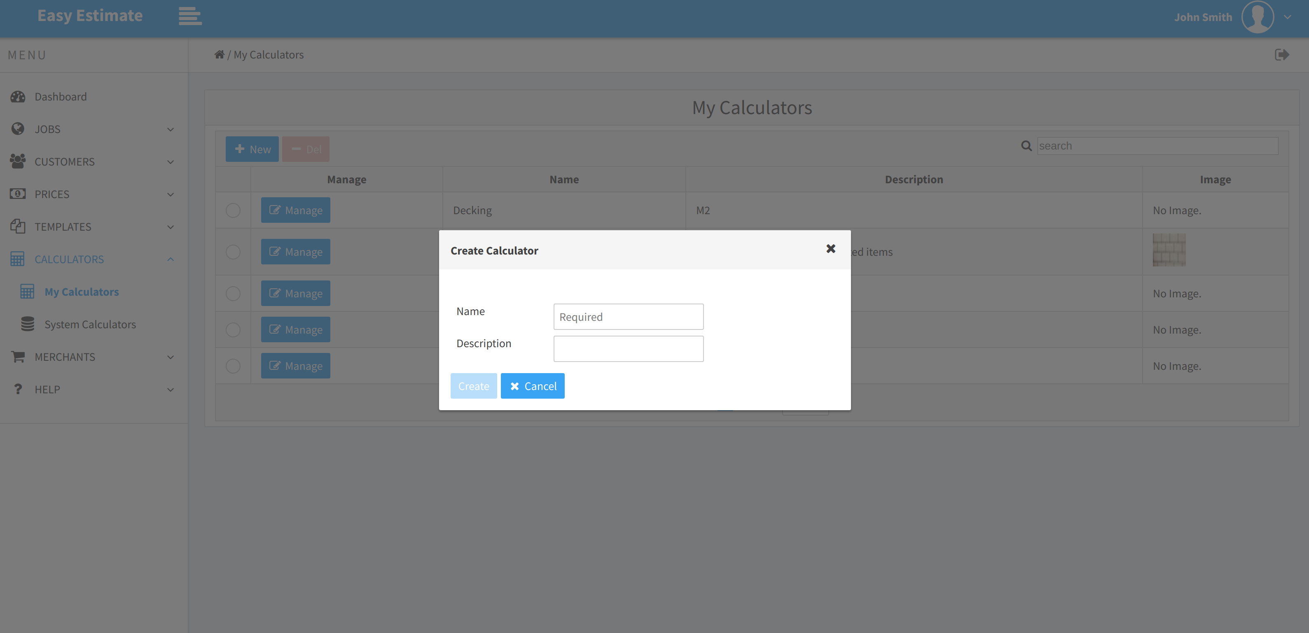Click the Create button in dialog

474,386
